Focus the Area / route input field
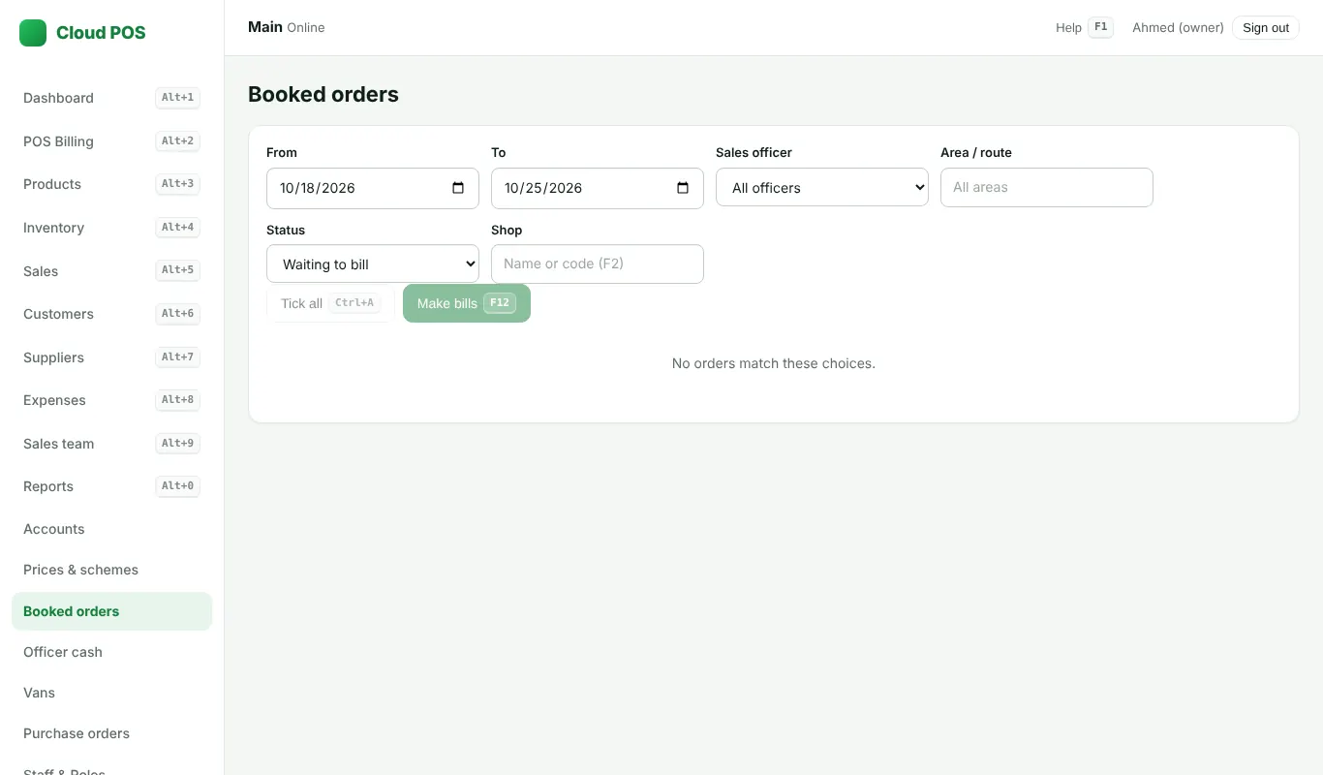Screen dimensions: 1323x775 [1047, 188]
